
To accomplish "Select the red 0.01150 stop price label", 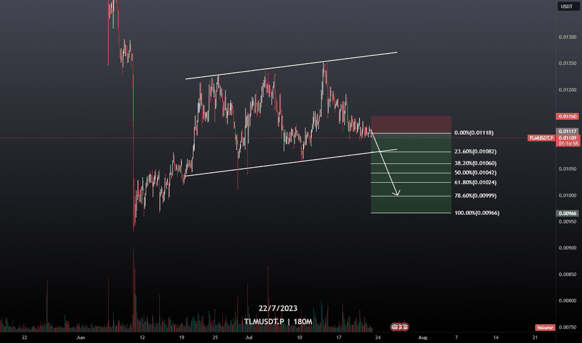I will (568, 117).
